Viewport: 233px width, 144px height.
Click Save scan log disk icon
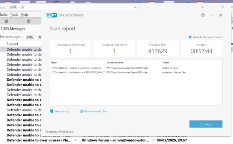(x=51, y=111)
